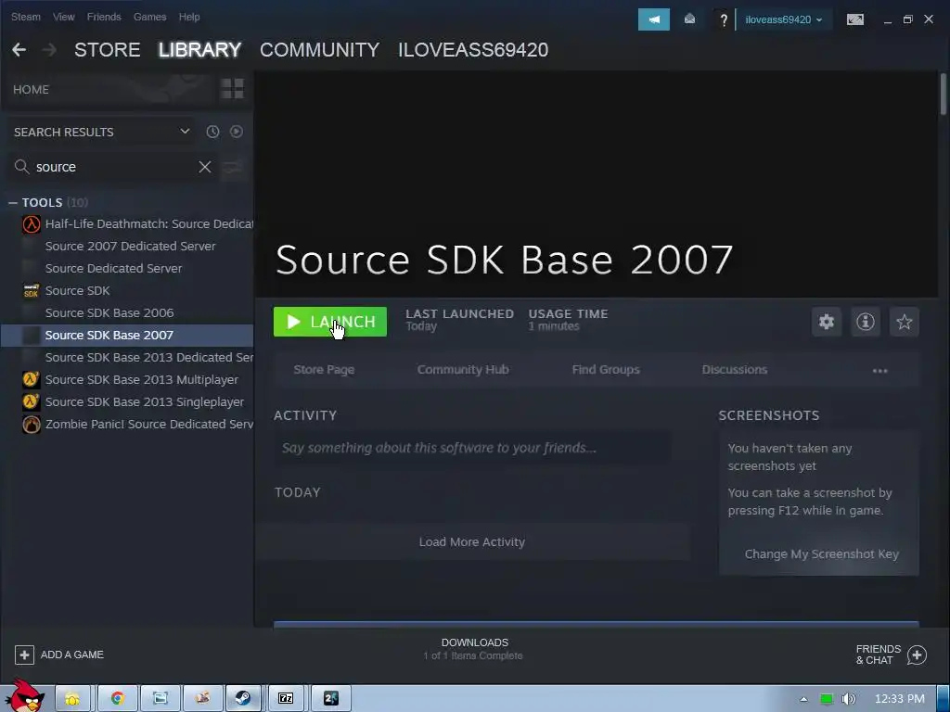Collapse the Tools category
This screenshot has height=712, width=950.
pos(13,202)
